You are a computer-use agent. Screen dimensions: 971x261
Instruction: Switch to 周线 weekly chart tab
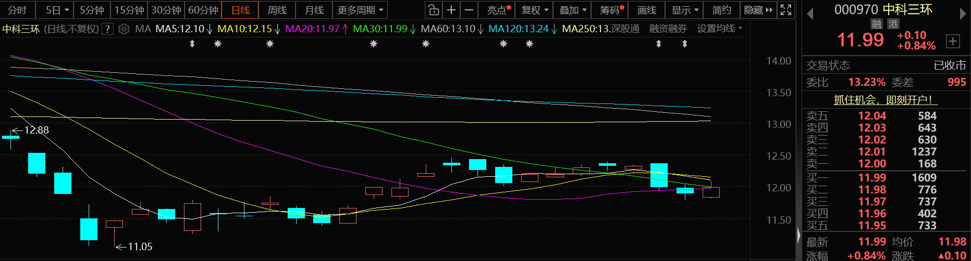(x=277, y=10)
